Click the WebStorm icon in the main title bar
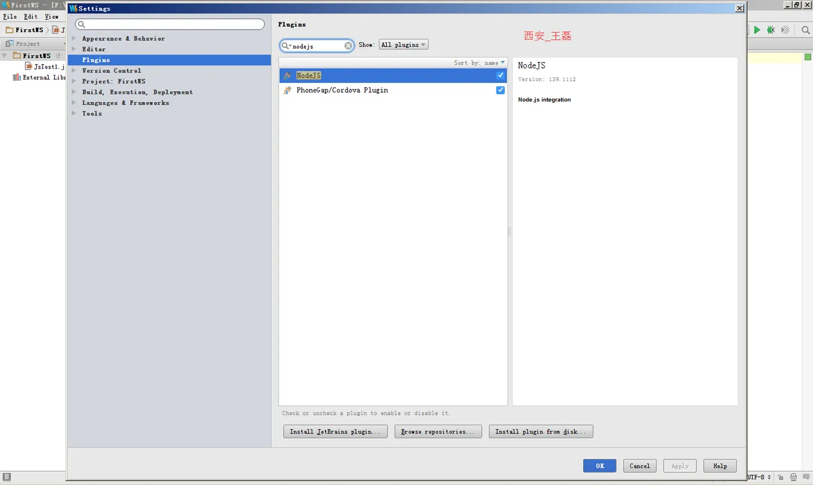Viewport: 813px width, 485px height. tap(6, 5)
